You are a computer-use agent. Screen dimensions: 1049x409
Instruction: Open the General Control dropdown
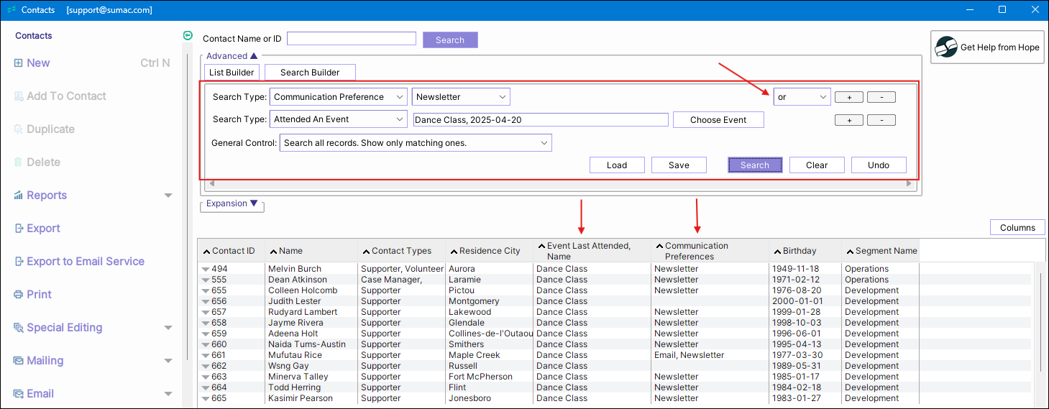(x=415, y=143)
